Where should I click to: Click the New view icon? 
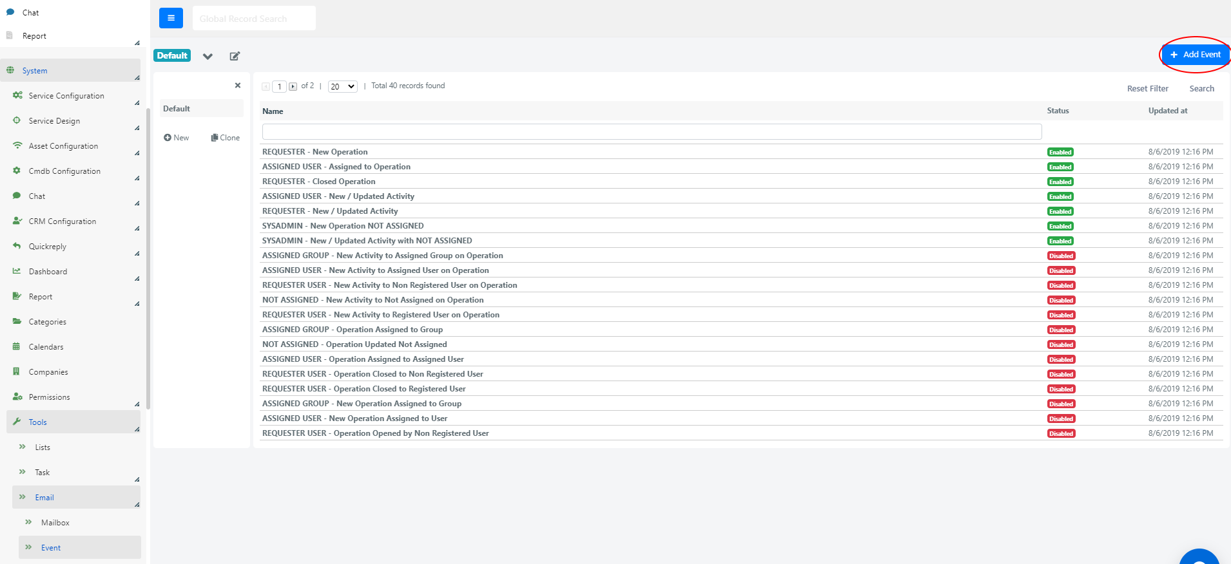coord(168,138)
